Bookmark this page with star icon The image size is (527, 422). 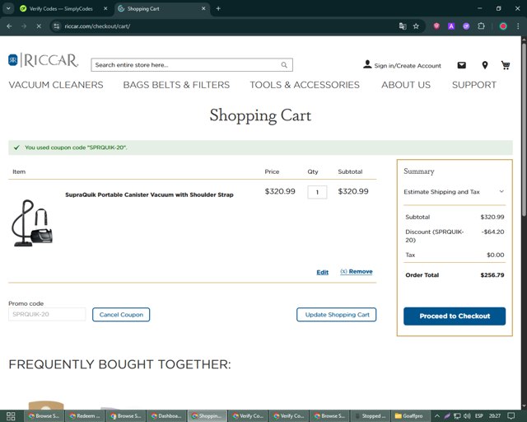pyautogui.click(x=416, y=26)
